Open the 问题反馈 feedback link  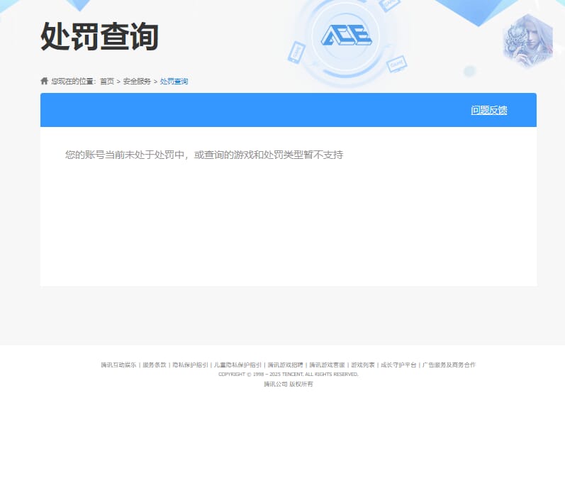point(489,111)
